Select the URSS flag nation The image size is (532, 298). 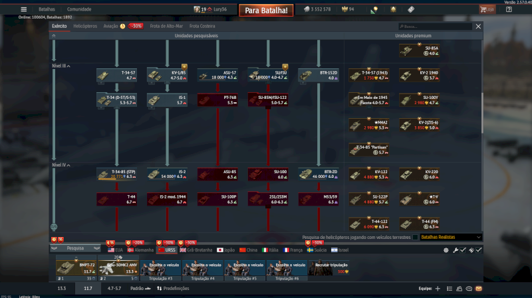coord(167,250)
